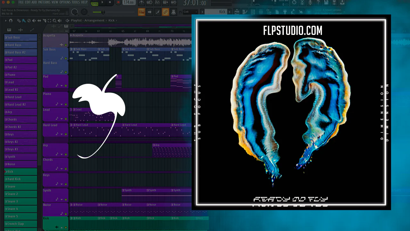Screen dimensions: 410x231
Task: Open the Mixer faders icon
Action: click(261, 12)
